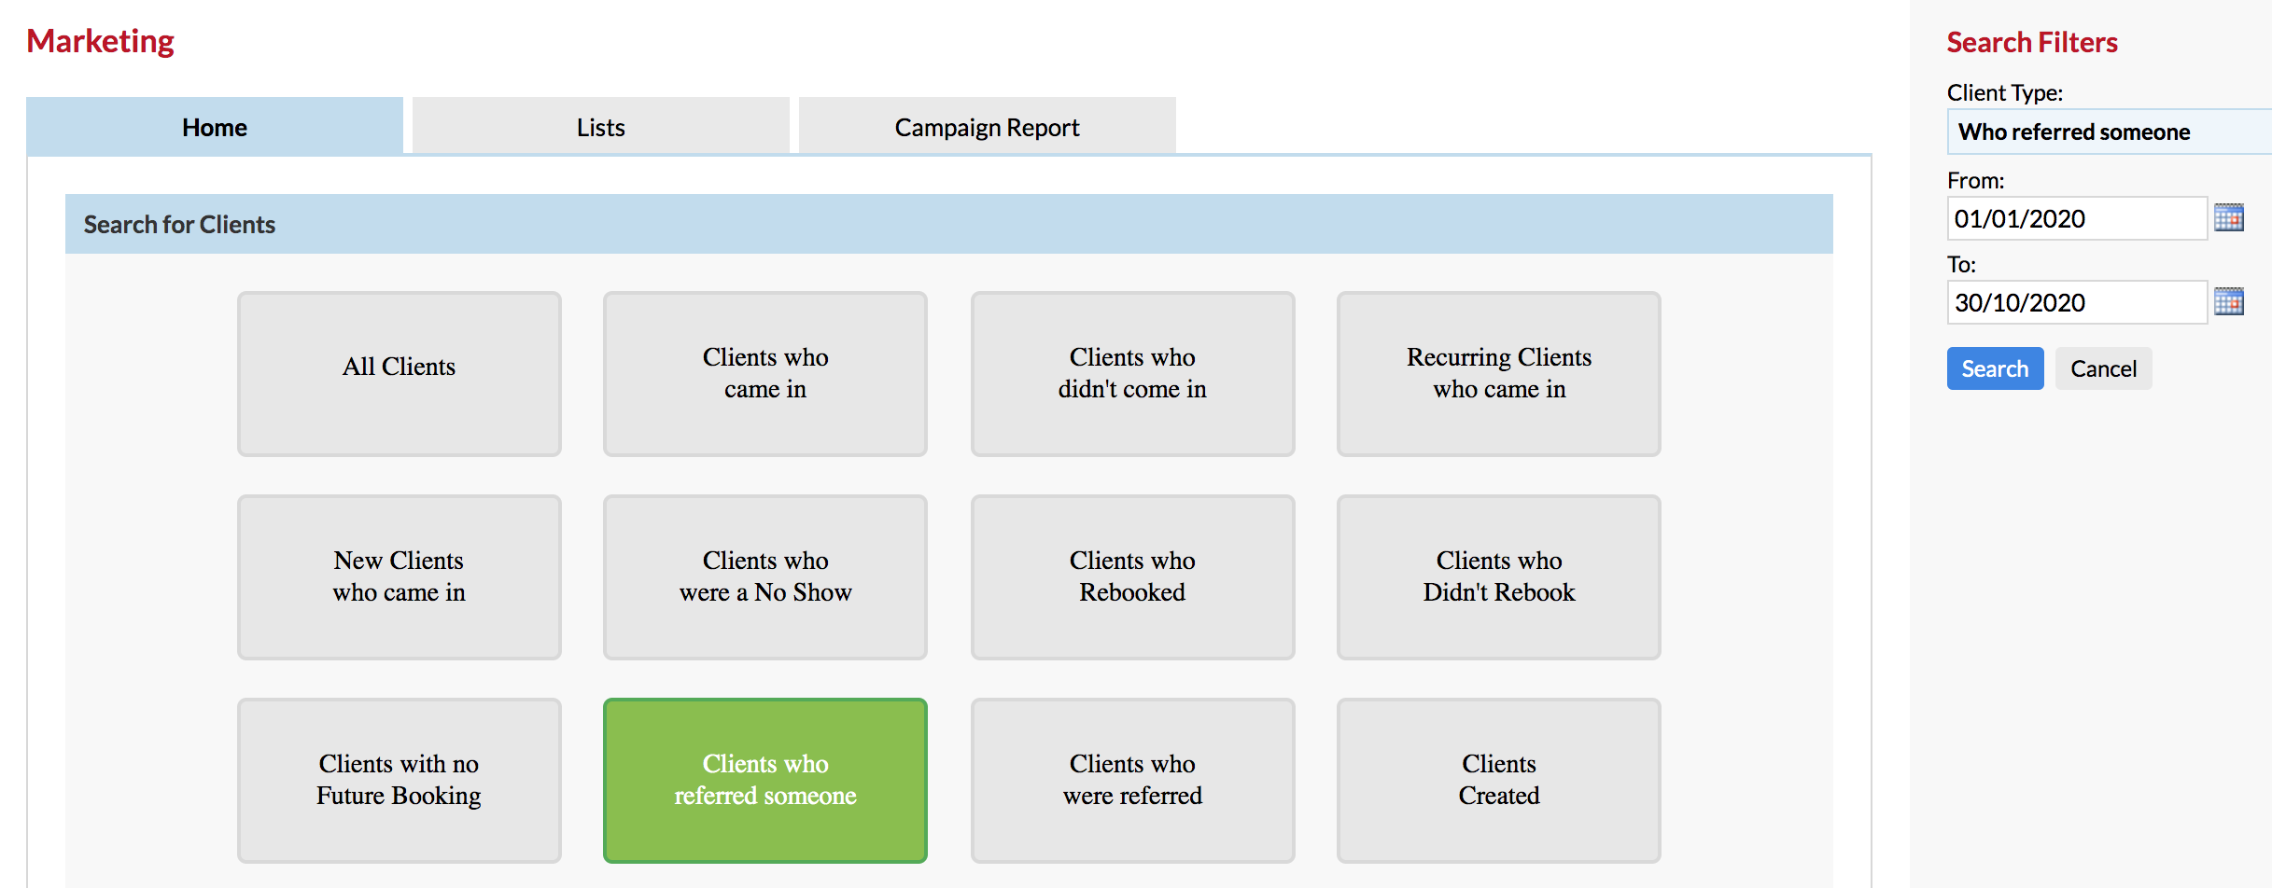Choose the All Clients tile
This screenshot has width=2272, height=888.
pos(400,374)
